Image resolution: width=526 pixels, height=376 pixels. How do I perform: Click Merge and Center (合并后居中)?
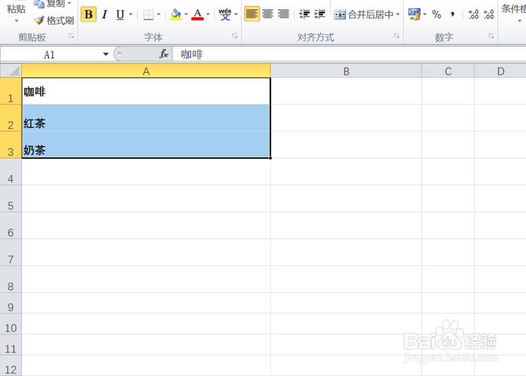[x=363, y=14]
